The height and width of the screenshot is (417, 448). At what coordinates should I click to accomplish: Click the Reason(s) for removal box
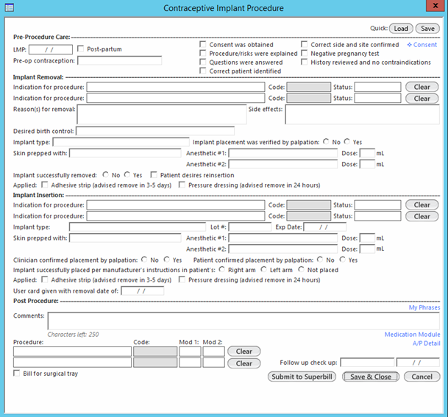coord(162,114)
